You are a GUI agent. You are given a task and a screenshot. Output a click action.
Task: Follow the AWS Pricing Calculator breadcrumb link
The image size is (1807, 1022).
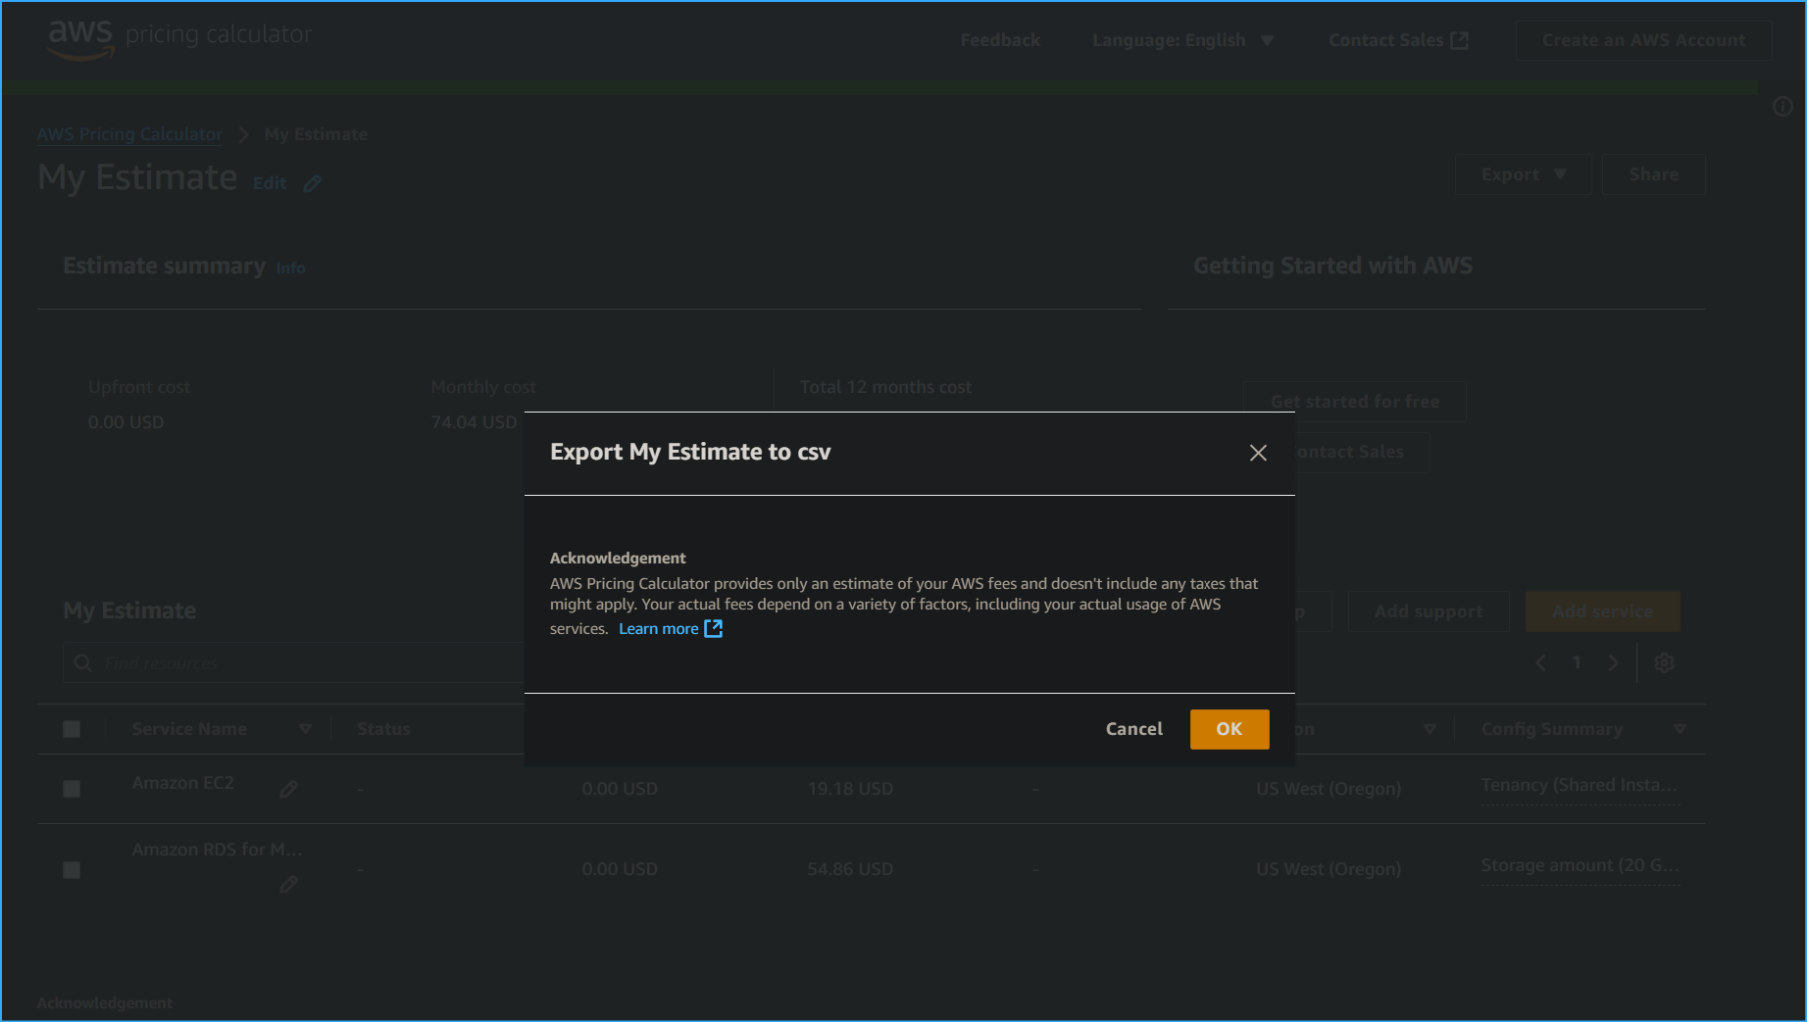point(128,134)
